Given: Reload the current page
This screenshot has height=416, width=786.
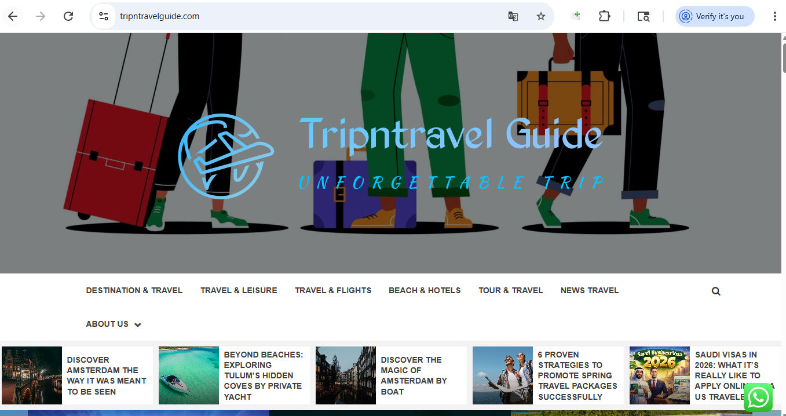Looking at the screenshot, I should click(68, 16).
